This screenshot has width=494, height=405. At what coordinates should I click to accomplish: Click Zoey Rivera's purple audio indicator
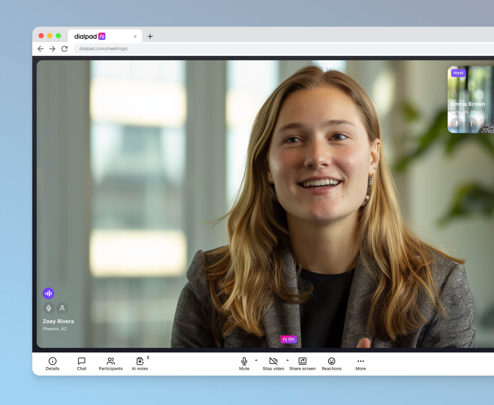(48, 293)
